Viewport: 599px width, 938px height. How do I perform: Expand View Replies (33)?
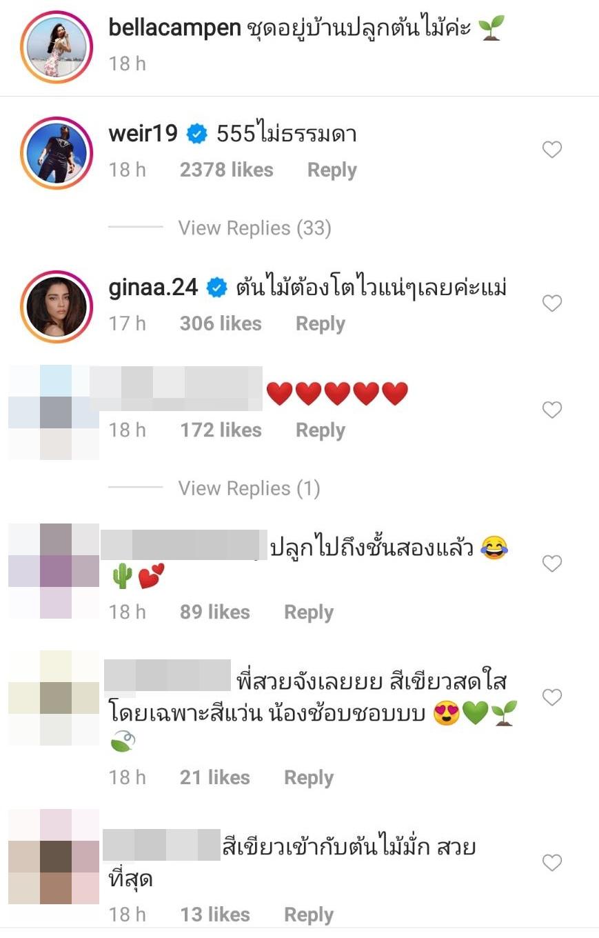(254, 228)
